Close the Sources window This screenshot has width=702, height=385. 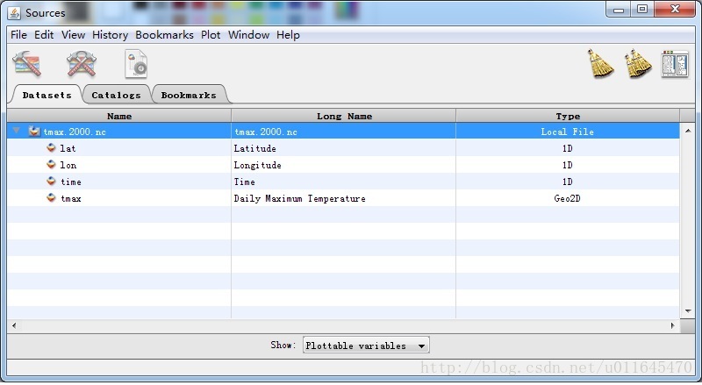(675, 10)
